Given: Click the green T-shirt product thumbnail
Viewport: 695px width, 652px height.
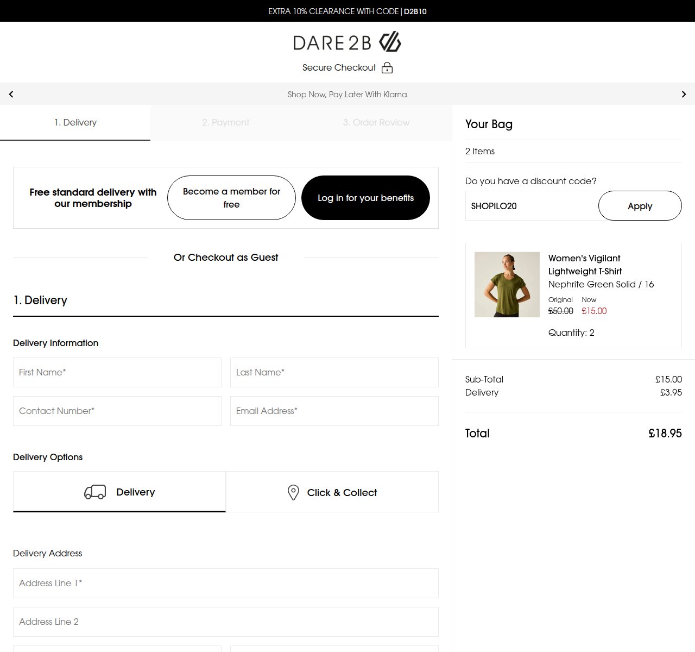Looking at the screenshot, I should pyautogui.click(x=507, y=285).
